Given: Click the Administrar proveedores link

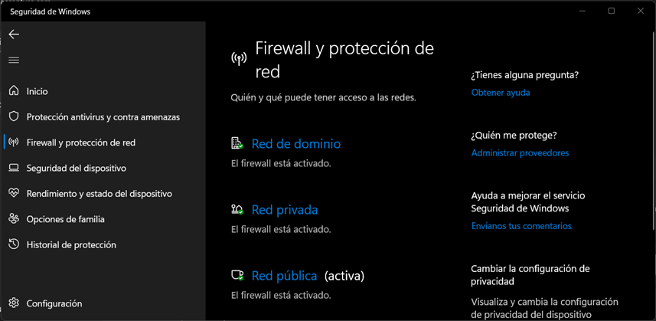Looking at the screenshot, I should tap(520, 152).
